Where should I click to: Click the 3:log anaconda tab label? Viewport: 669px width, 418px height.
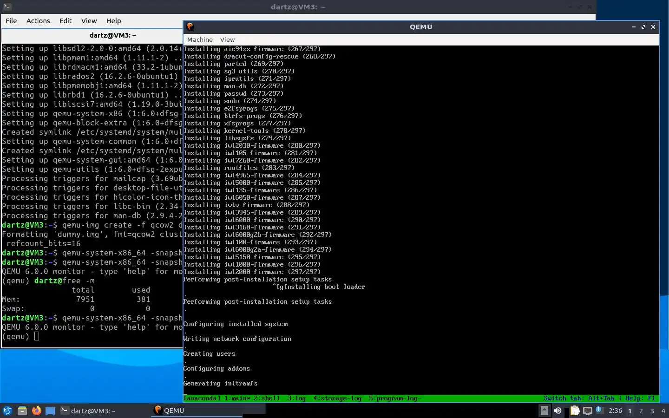click(x=296, y=398)
